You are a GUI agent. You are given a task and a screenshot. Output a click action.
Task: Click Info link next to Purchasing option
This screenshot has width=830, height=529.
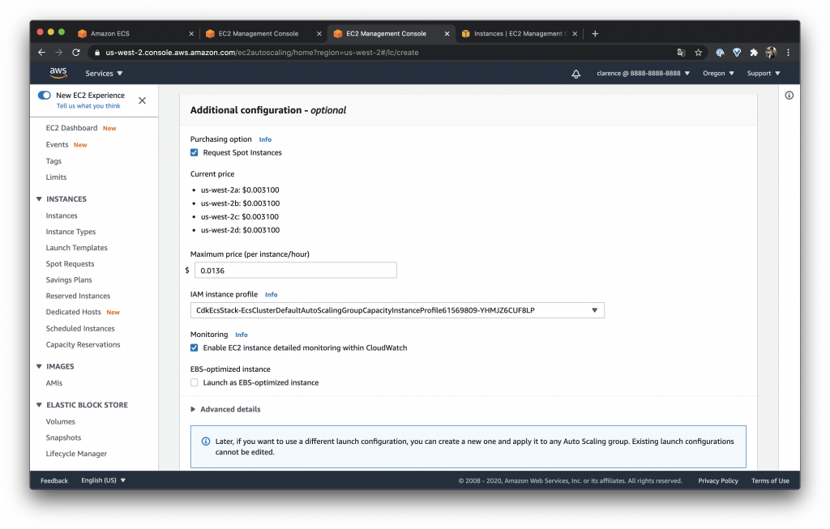pyautogui.click(x=265, y=139)
